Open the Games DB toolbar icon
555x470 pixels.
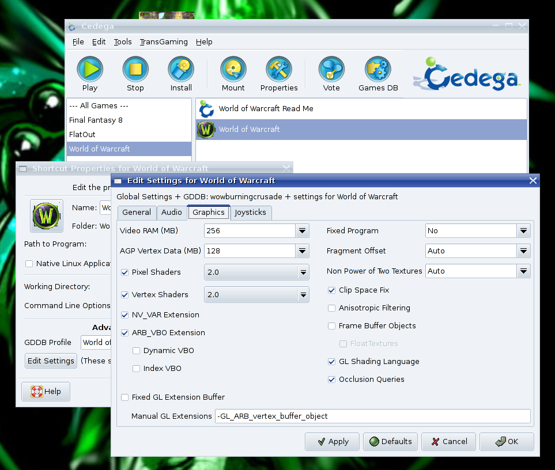(378, 69)
